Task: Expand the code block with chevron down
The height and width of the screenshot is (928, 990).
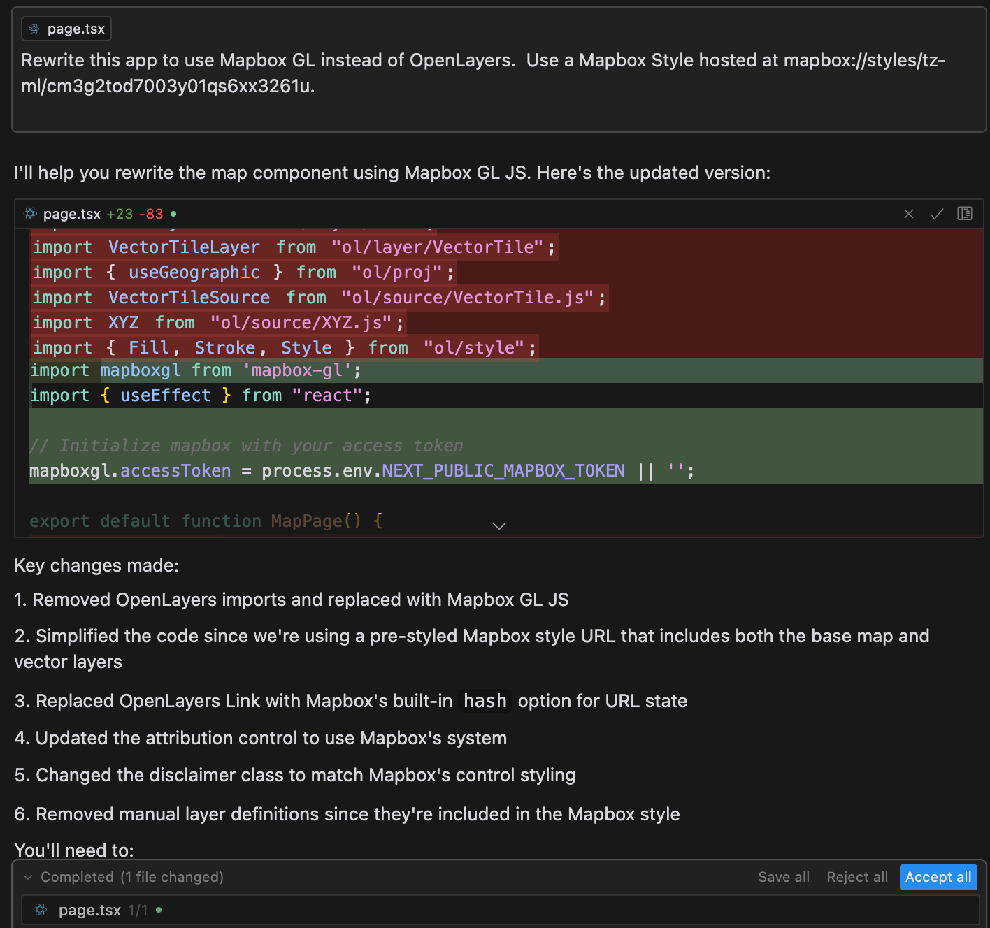Action: (x=499, y=525)
